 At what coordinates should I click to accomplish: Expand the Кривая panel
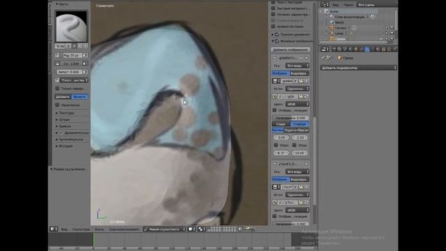coord(65,126)
